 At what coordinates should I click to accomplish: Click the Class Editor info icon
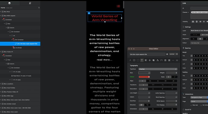pyautogui.click(x=167, y=54)
